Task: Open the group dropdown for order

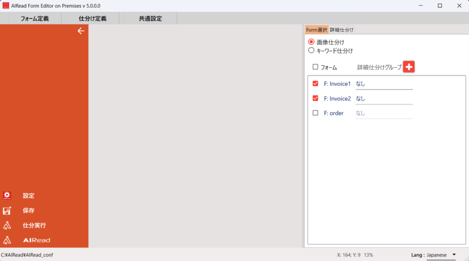Action: (384, 113)
